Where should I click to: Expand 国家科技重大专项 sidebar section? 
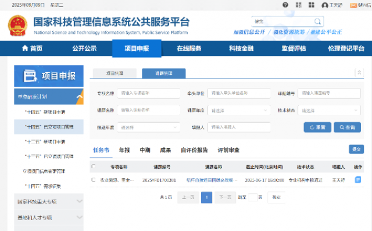click(x=49, y=201)
